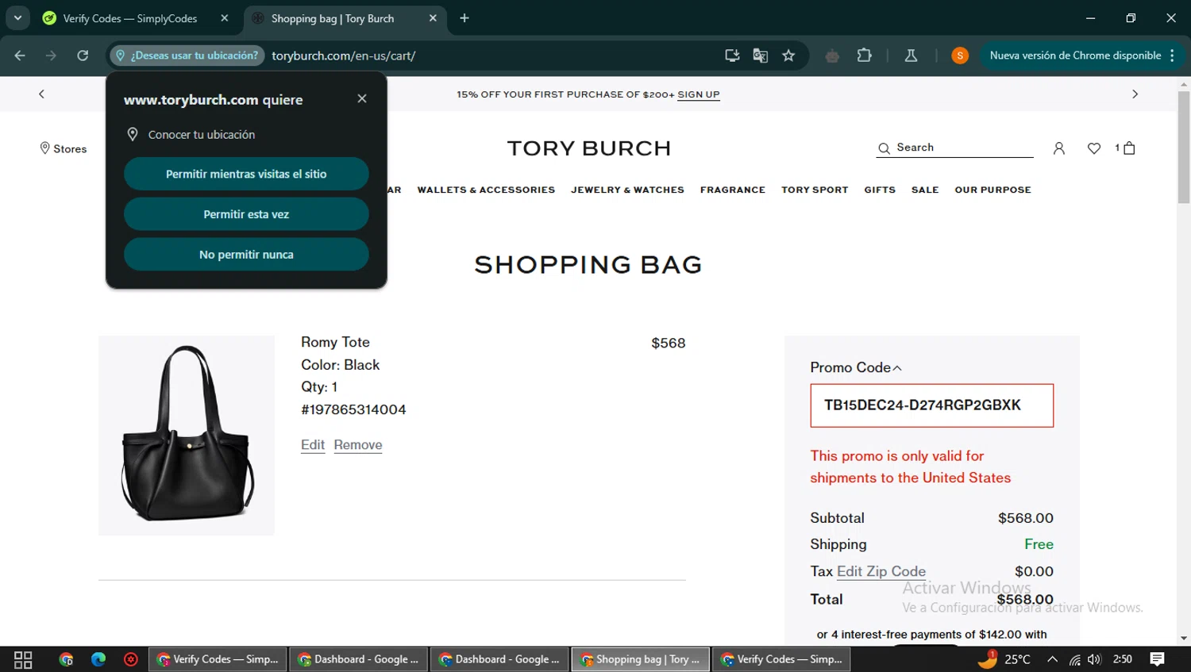Open last Verify Codes taskbar window
This screenshot has width=1191, height=672.
click(x=781, y=659)
